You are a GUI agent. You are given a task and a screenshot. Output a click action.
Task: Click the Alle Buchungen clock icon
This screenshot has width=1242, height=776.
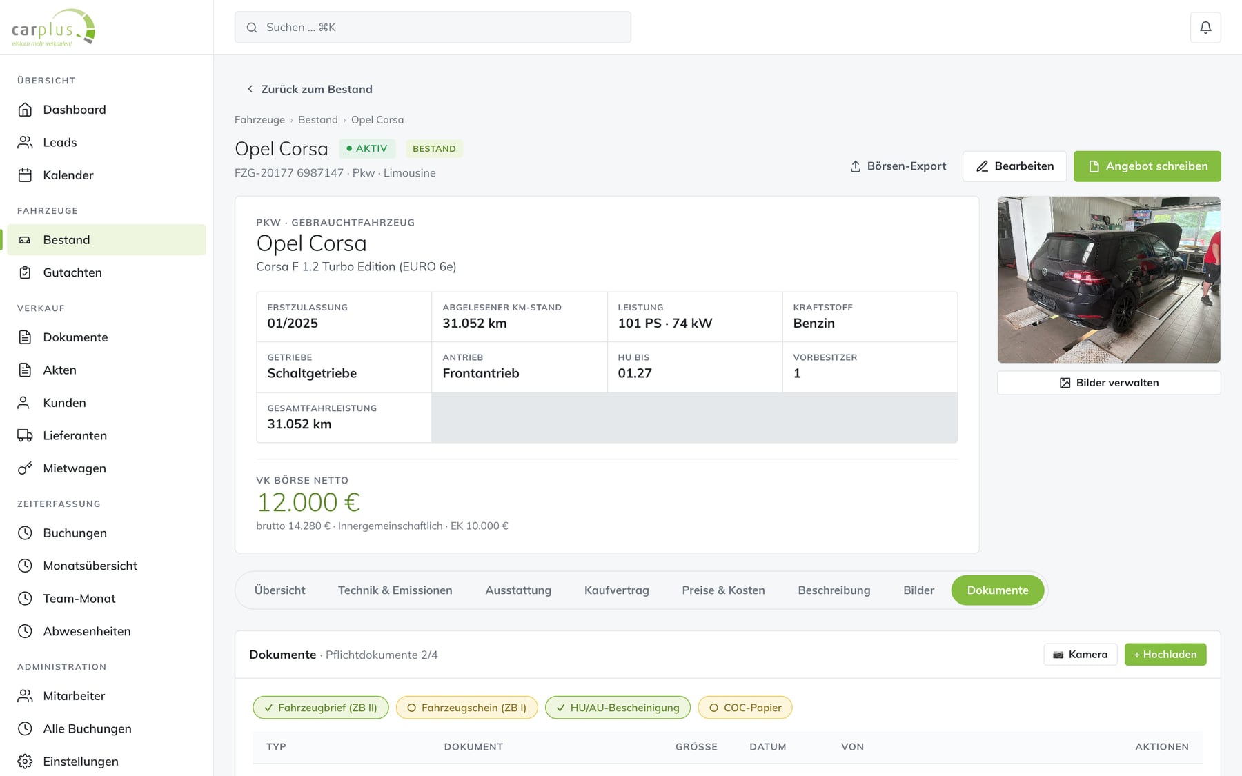point(25,728)
